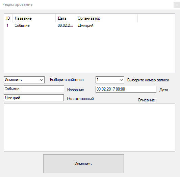180x177 pixels.
Task: Click the Дата column header
Action: pos(66,18)
